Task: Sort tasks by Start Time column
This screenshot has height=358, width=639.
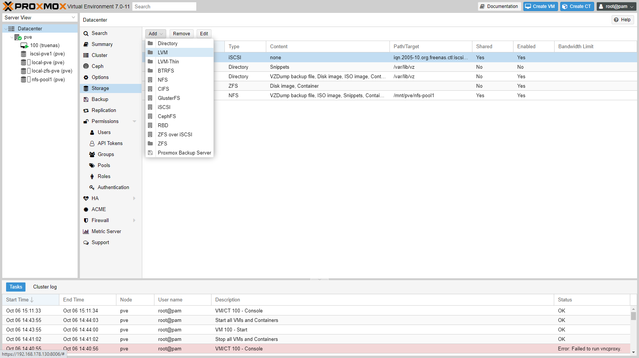Action: (x=30, y=300)
